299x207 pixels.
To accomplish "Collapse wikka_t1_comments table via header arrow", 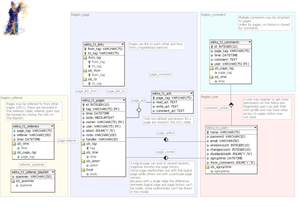I will [x=249, y=42].
